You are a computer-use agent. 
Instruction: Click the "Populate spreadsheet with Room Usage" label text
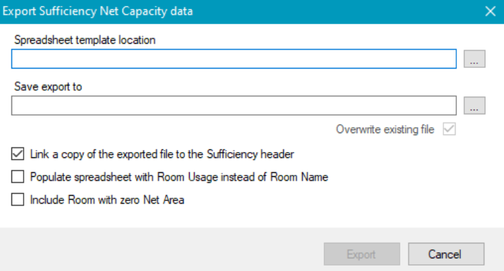(179, 177)
